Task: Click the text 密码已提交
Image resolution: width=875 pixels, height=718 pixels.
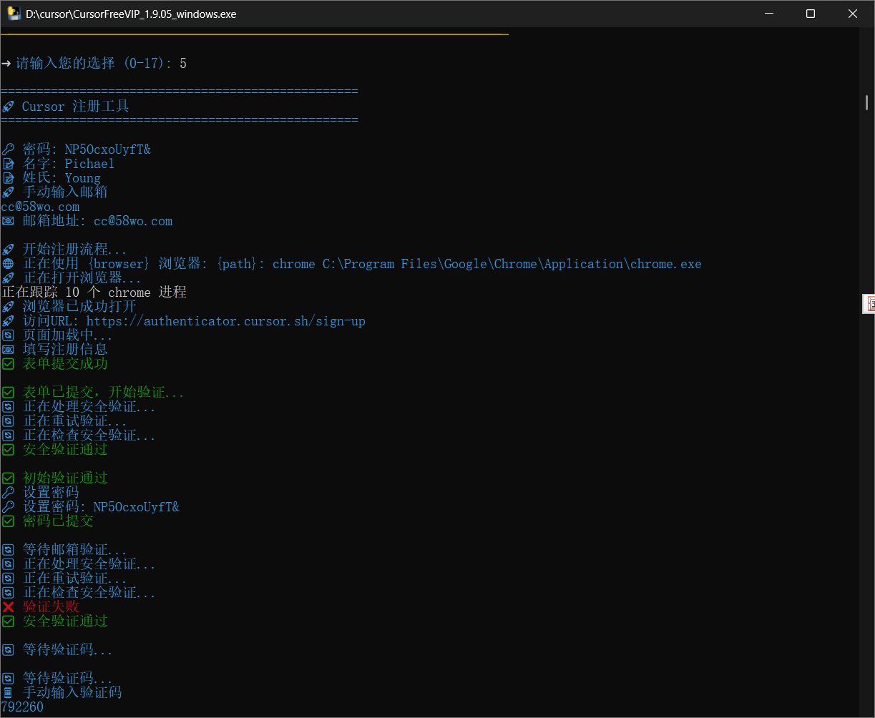Action: [x=58, y=521]
